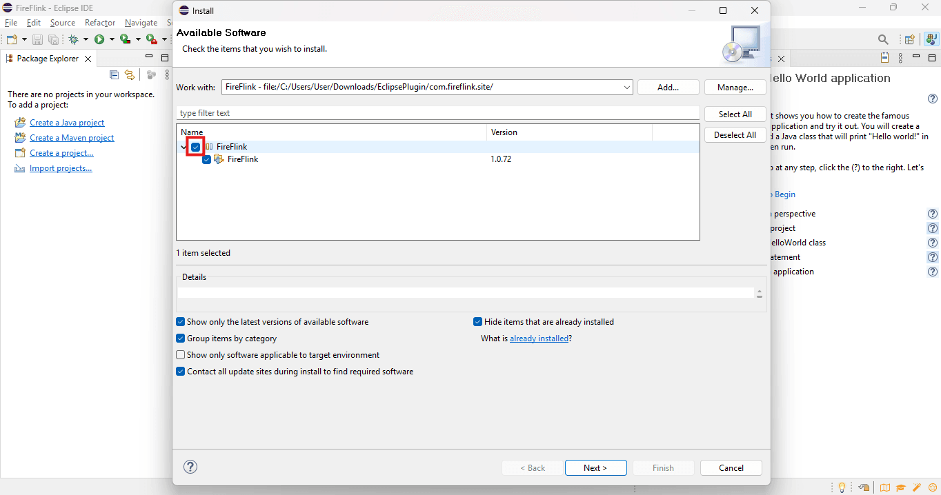Toggle Group items by category checkbox
941x495 pixels.
pos(181,339)
